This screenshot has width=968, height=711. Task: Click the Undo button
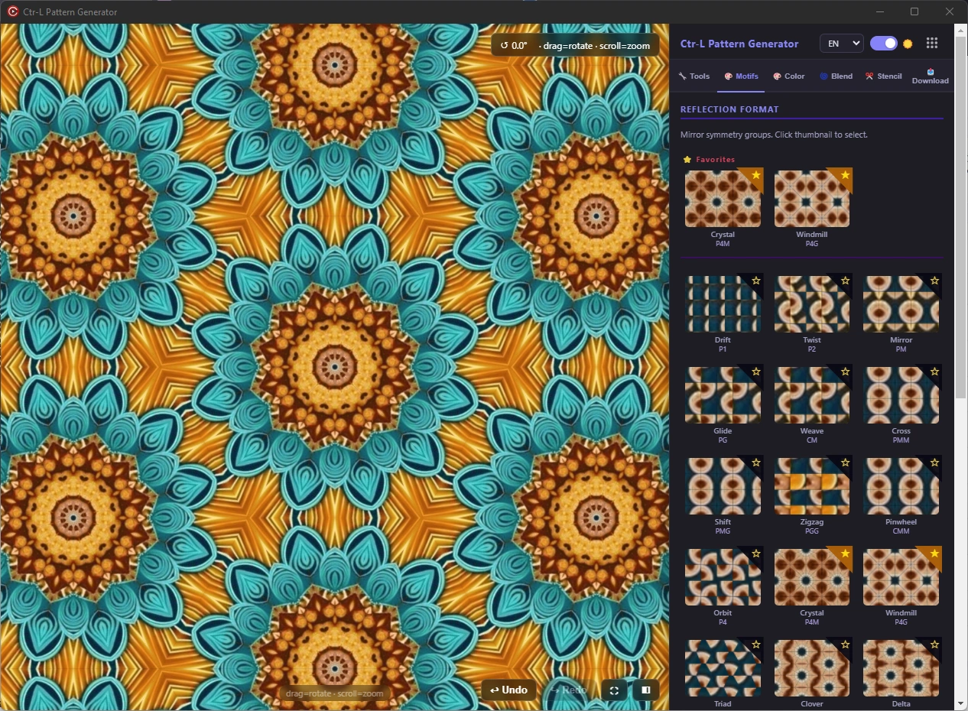508,690
